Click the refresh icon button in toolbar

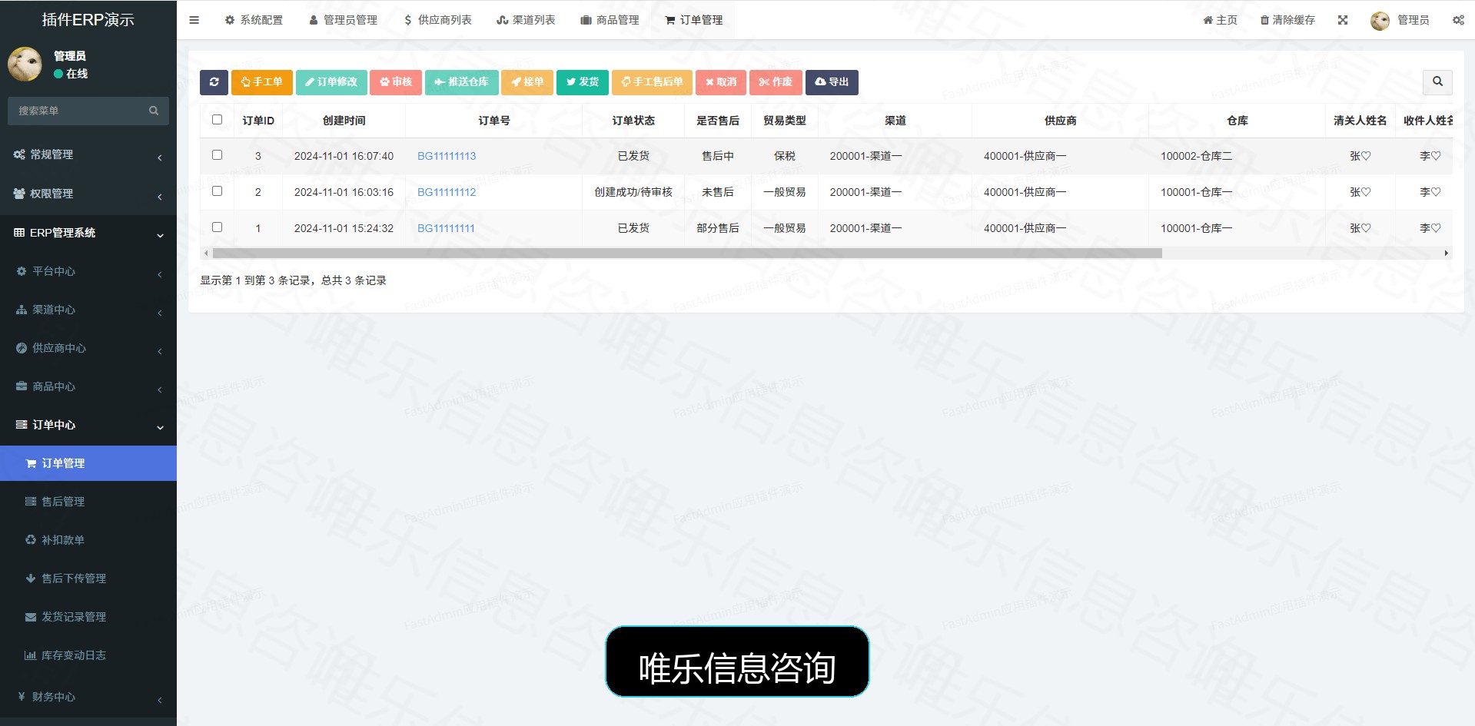tap(214, 82)
